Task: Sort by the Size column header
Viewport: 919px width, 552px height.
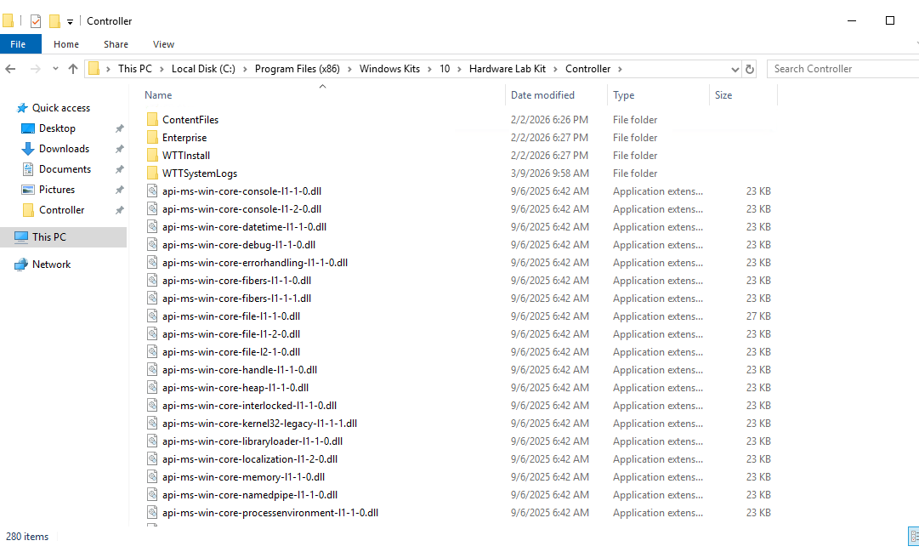Action: click(723, 95)
